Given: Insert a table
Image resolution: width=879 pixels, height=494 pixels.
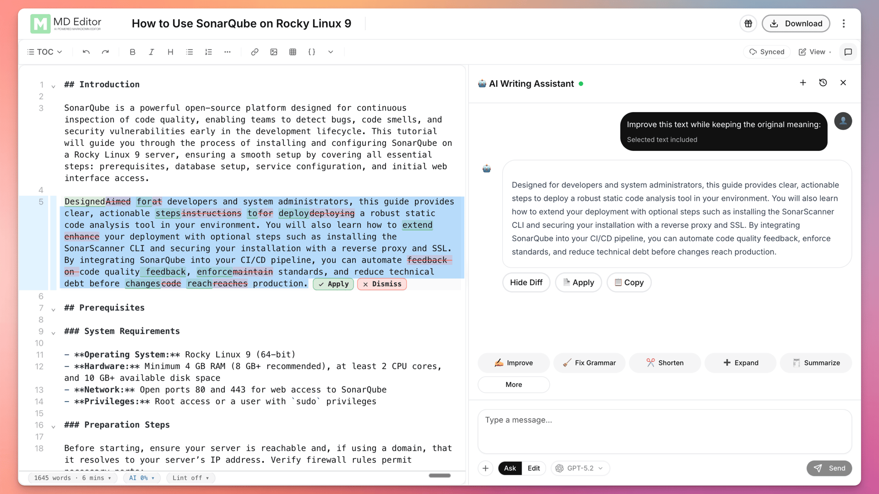Looking at the screenshot, I should tap(293, 52).
